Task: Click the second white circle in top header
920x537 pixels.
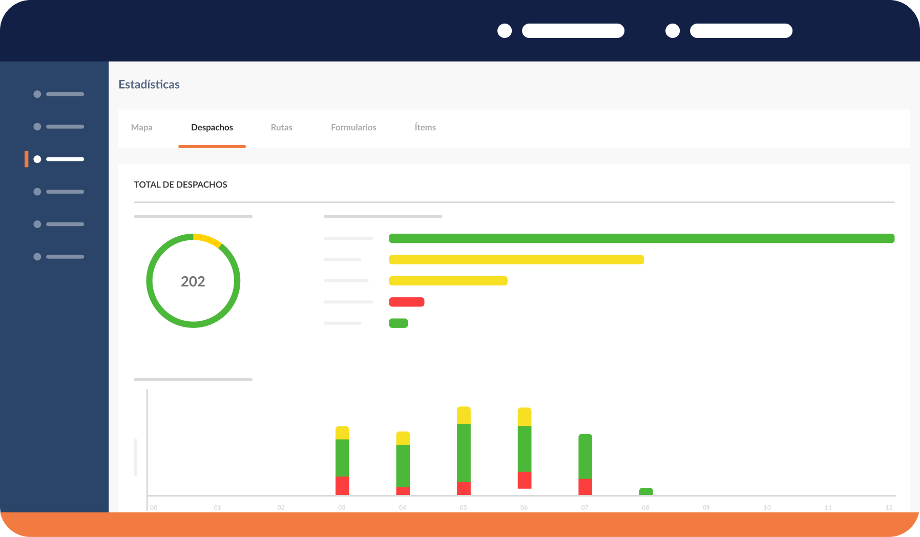Action: coord(673,31)
